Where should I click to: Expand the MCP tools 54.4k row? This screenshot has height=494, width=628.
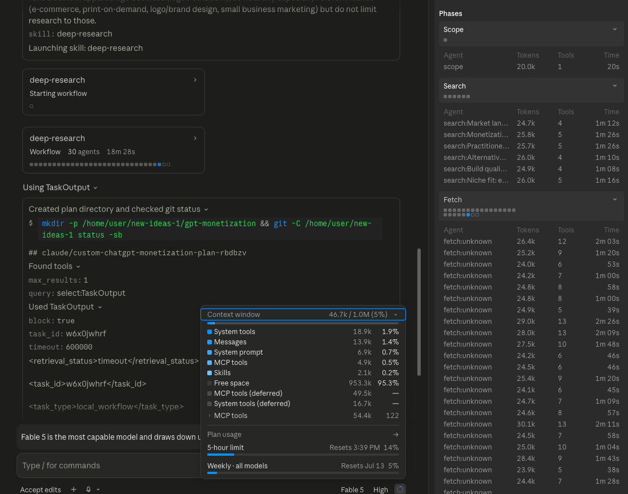(303, 415)
